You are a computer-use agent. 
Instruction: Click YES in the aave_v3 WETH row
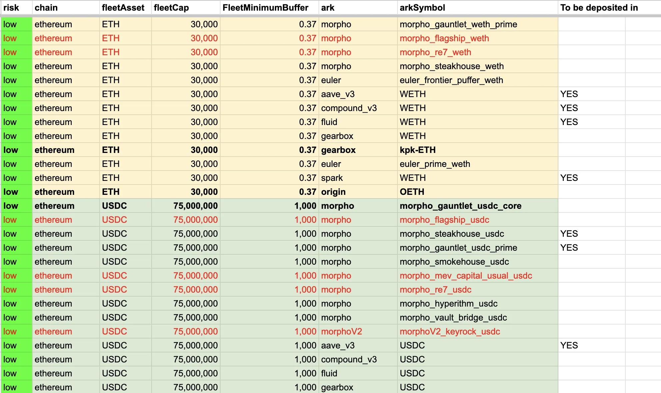(x=569, y=94)
